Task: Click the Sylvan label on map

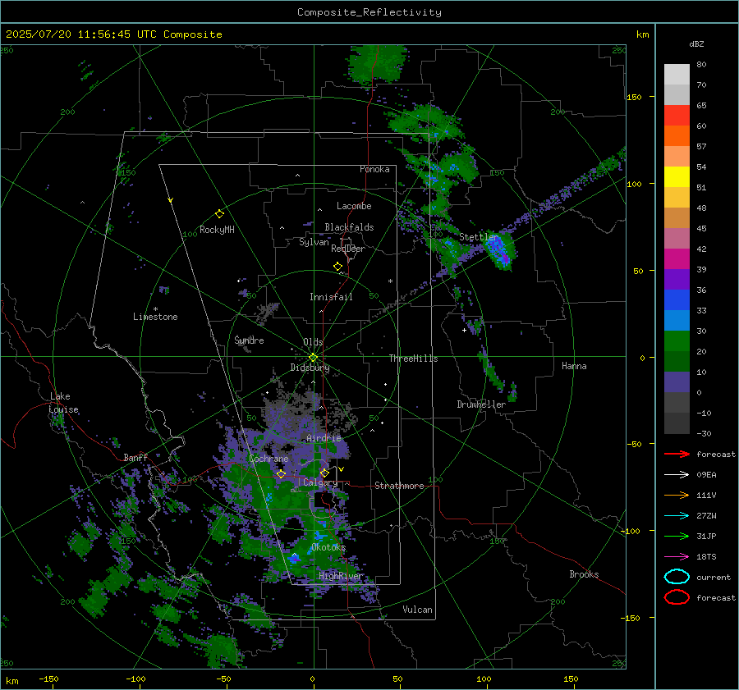Action: pos(314,242)
